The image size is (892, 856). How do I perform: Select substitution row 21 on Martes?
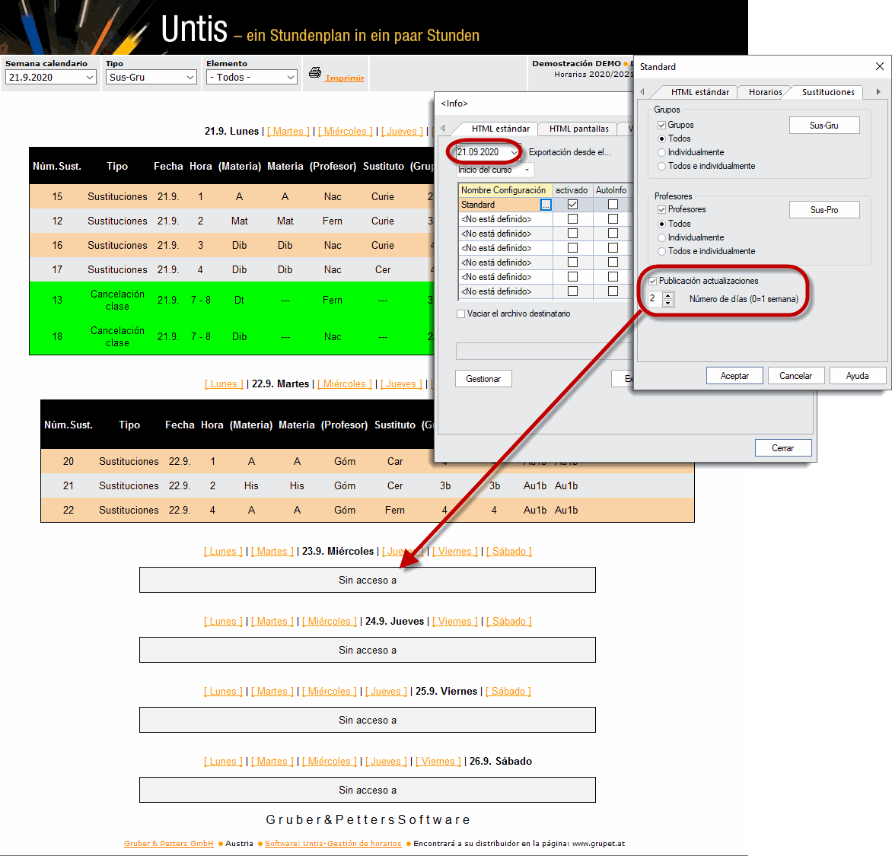pos(368,485)
